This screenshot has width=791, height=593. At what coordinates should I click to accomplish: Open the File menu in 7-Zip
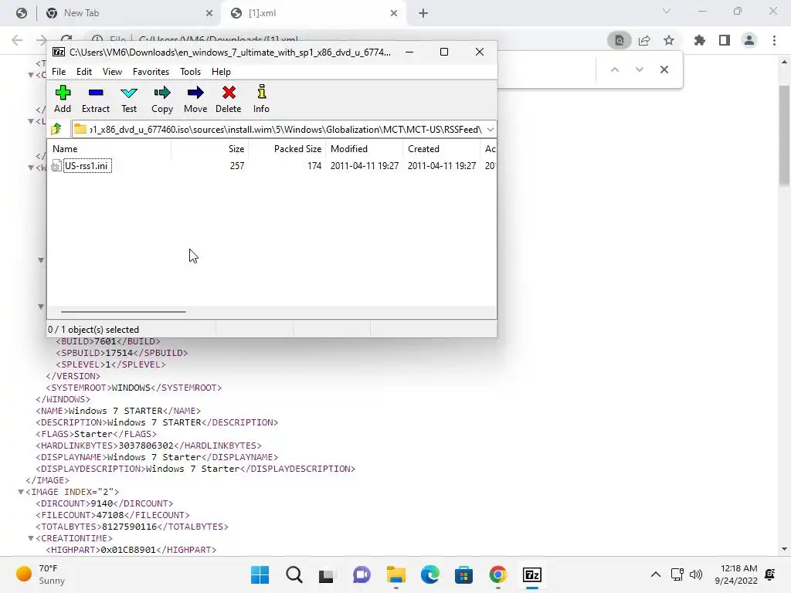pos(59,72)
